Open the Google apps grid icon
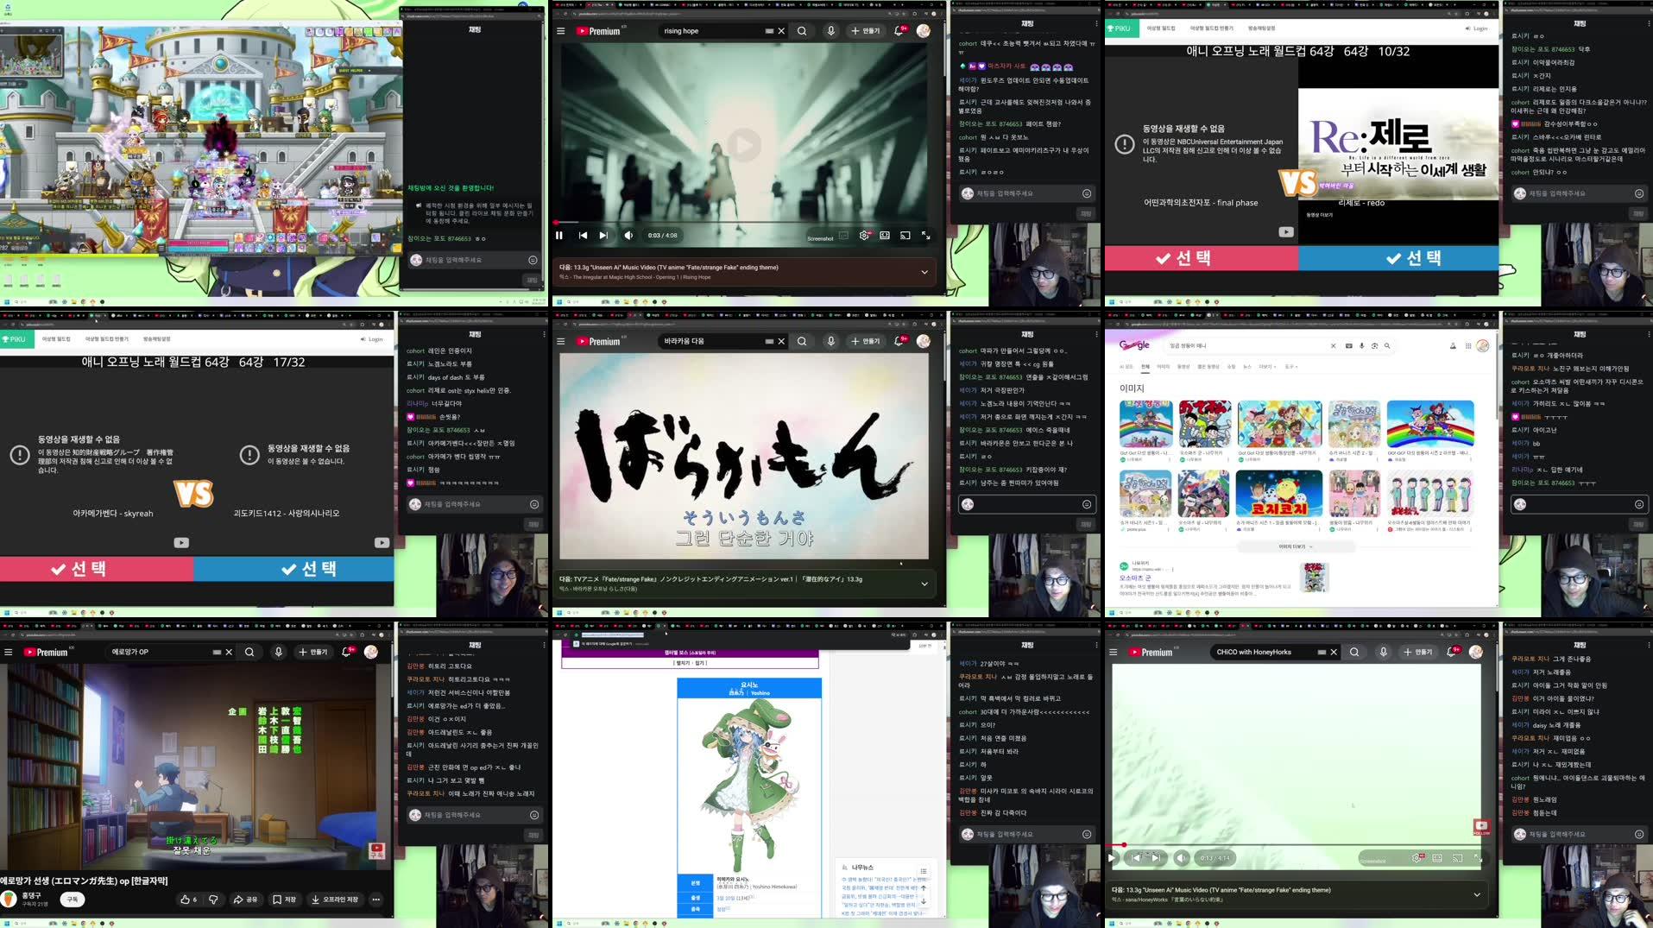The height and width of the screenshot is (928, 1653). point(1470,345)
